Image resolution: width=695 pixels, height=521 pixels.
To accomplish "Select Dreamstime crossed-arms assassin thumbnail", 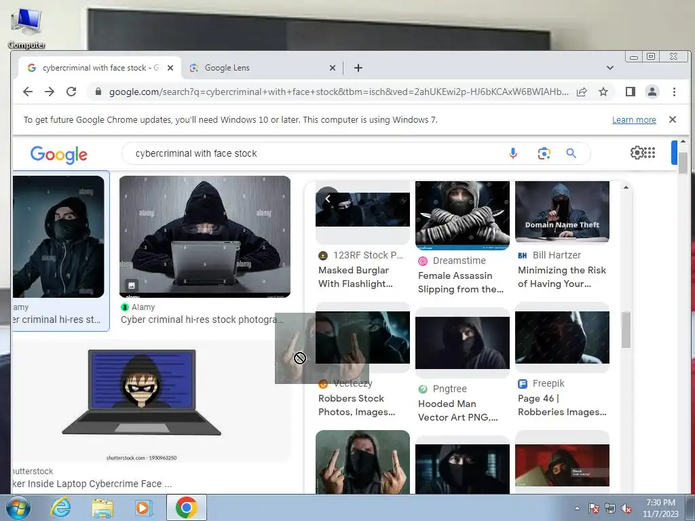I will (x=462, y=215).
